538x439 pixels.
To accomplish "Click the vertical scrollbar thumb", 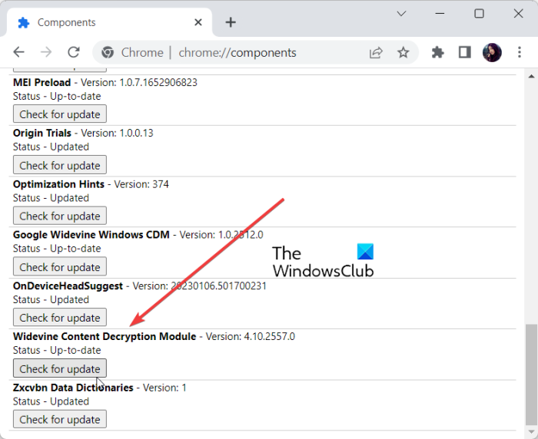I will click(x=532, y=375).
